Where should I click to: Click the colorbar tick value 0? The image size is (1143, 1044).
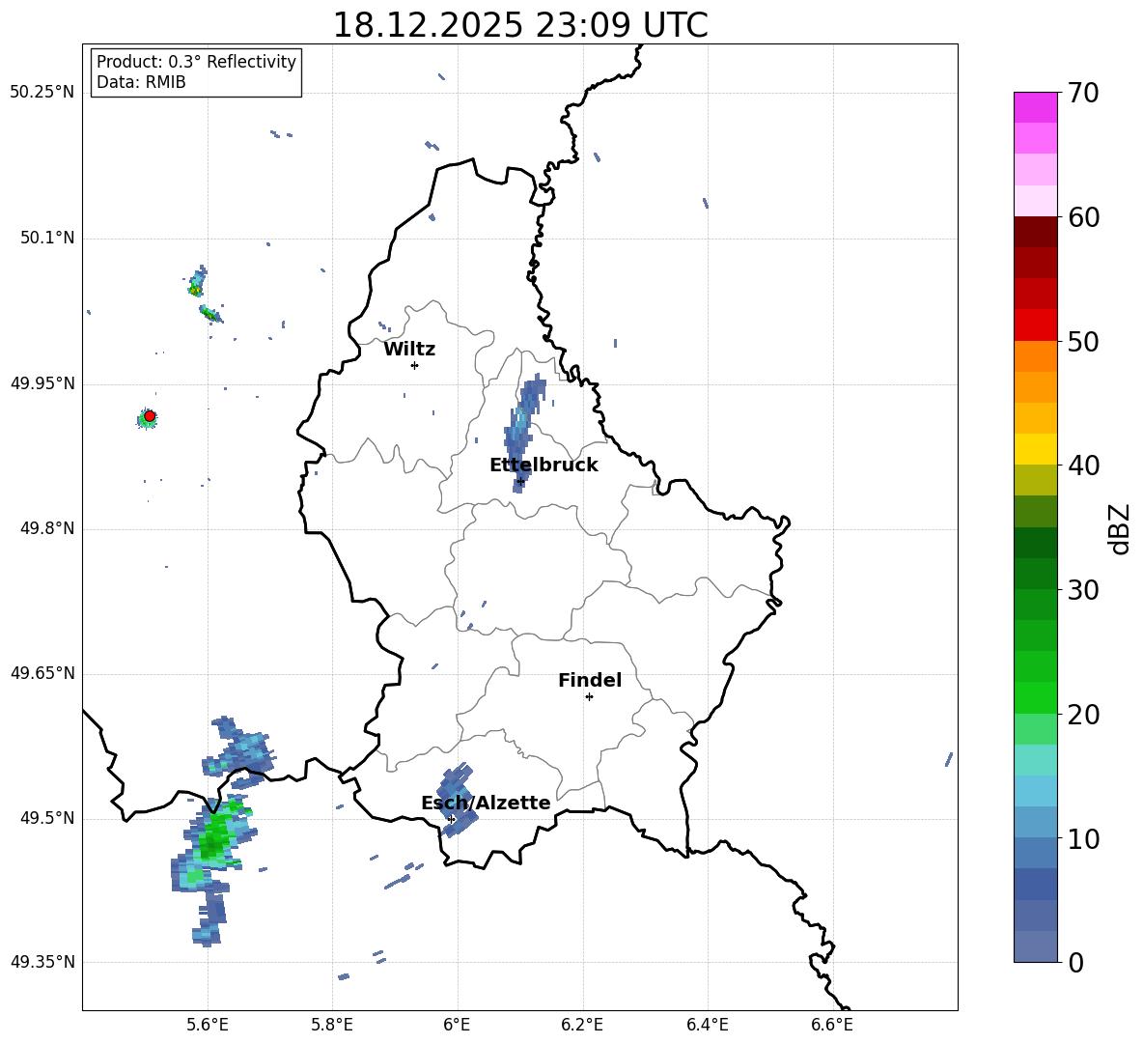point(1075,962)
